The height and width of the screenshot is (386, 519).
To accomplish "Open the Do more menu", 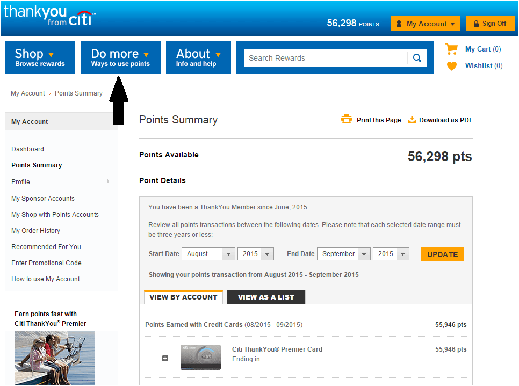I will tap(120, 57).
